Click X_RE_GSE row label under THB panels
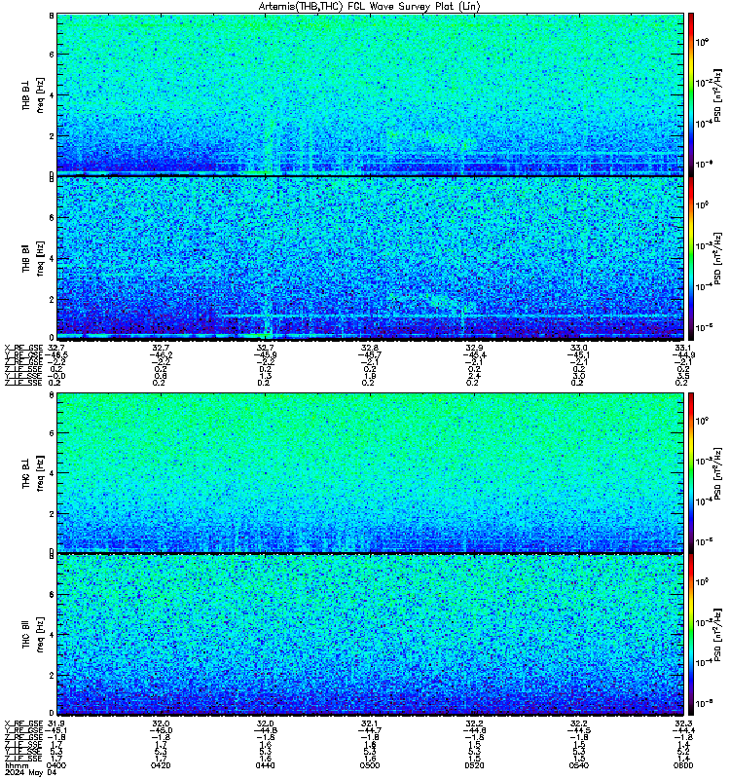This screenshot has height=779, width=730. [23, 348]
